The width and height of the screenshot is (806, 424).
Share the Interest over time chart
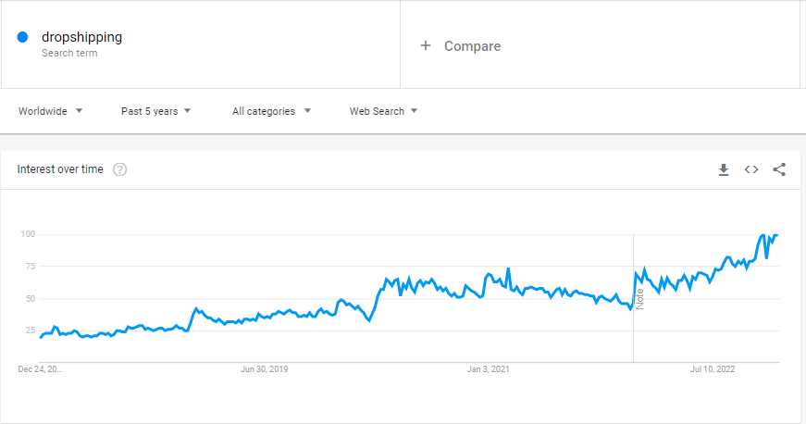pos(779,169)
